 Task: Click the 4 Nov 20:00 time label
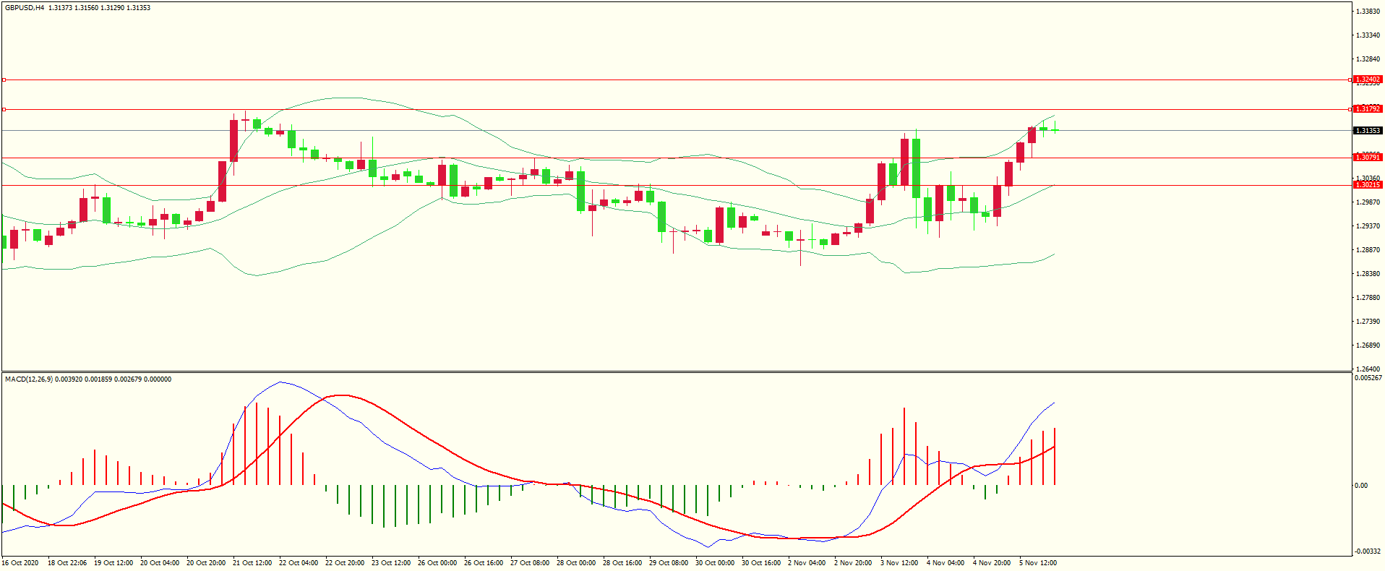click(x=992, y=563)
